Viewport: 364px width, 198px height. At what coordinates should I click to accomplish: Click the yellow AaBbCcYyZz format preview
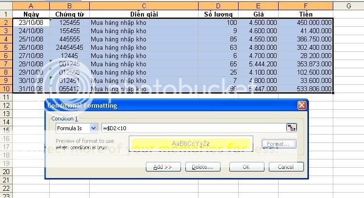190,144
